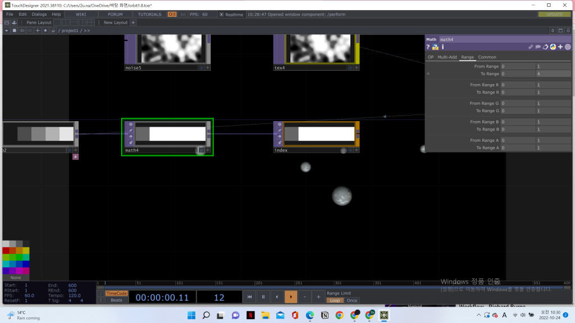Screen dimensions: 575x323
Task: Open comment speech bubble icon
Action: [x=538, y=47]
